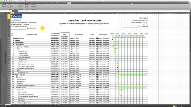Select the Сборочно-монтажные работы cell
This screenshot has width=191, height=107.
click(x=32, y=96)
